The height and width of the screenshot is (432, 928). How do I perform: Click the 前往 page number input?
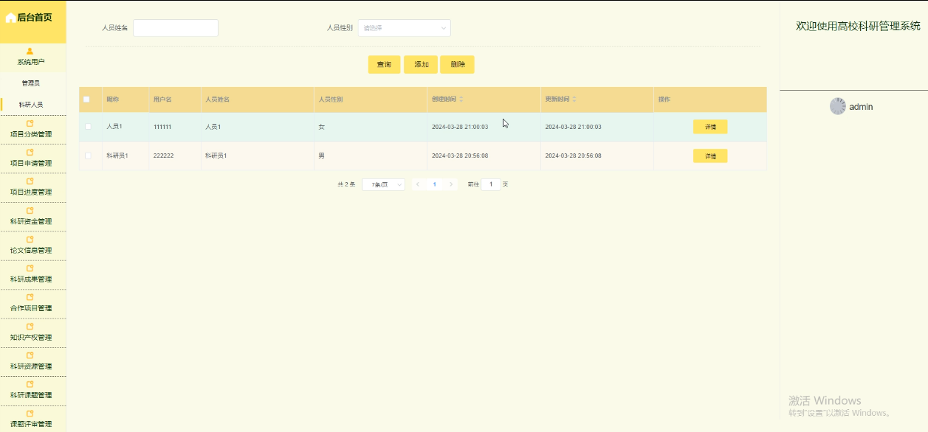(x=490, y=184)
